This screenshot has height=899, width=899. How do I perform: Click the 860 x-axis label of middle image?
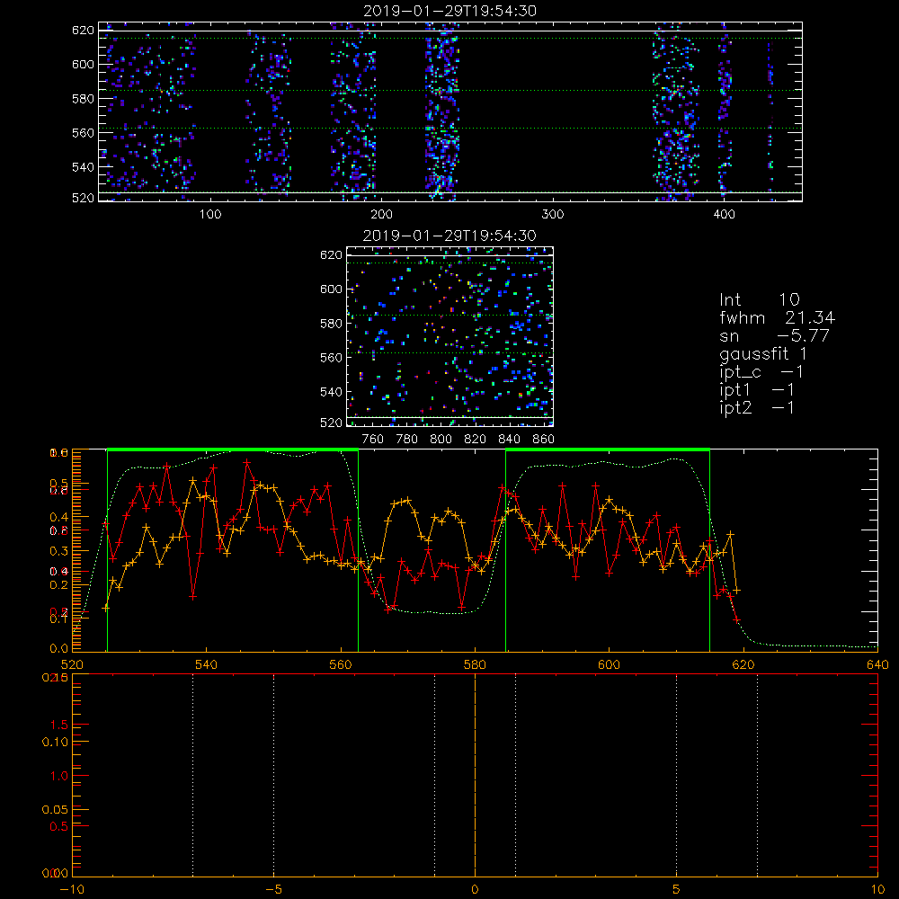543,440
